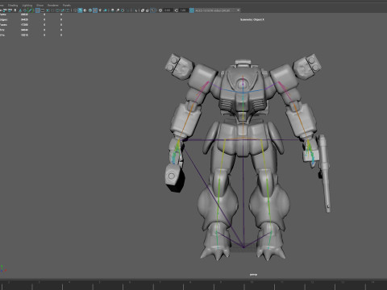Click the Image Plane icon
The width and height of the screenshot is (387, 290).
[20, 10]
